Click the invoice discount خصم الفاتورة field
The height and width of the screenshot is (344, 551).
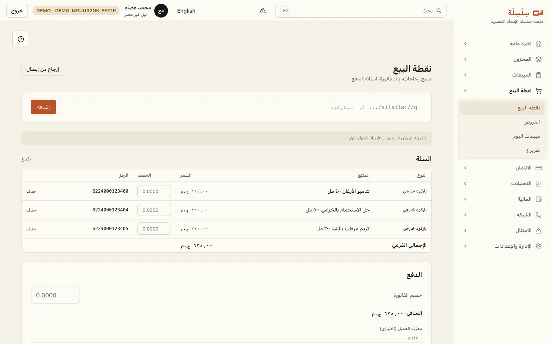click(55, 295)
